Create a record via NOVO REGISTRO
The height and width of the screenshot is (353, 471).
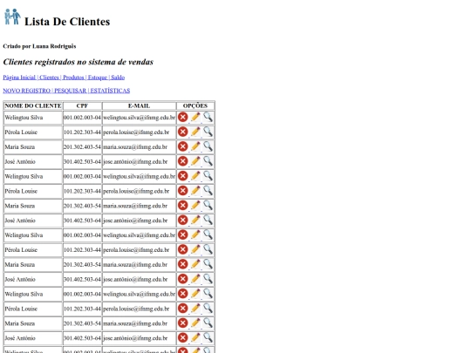point(27,91)
